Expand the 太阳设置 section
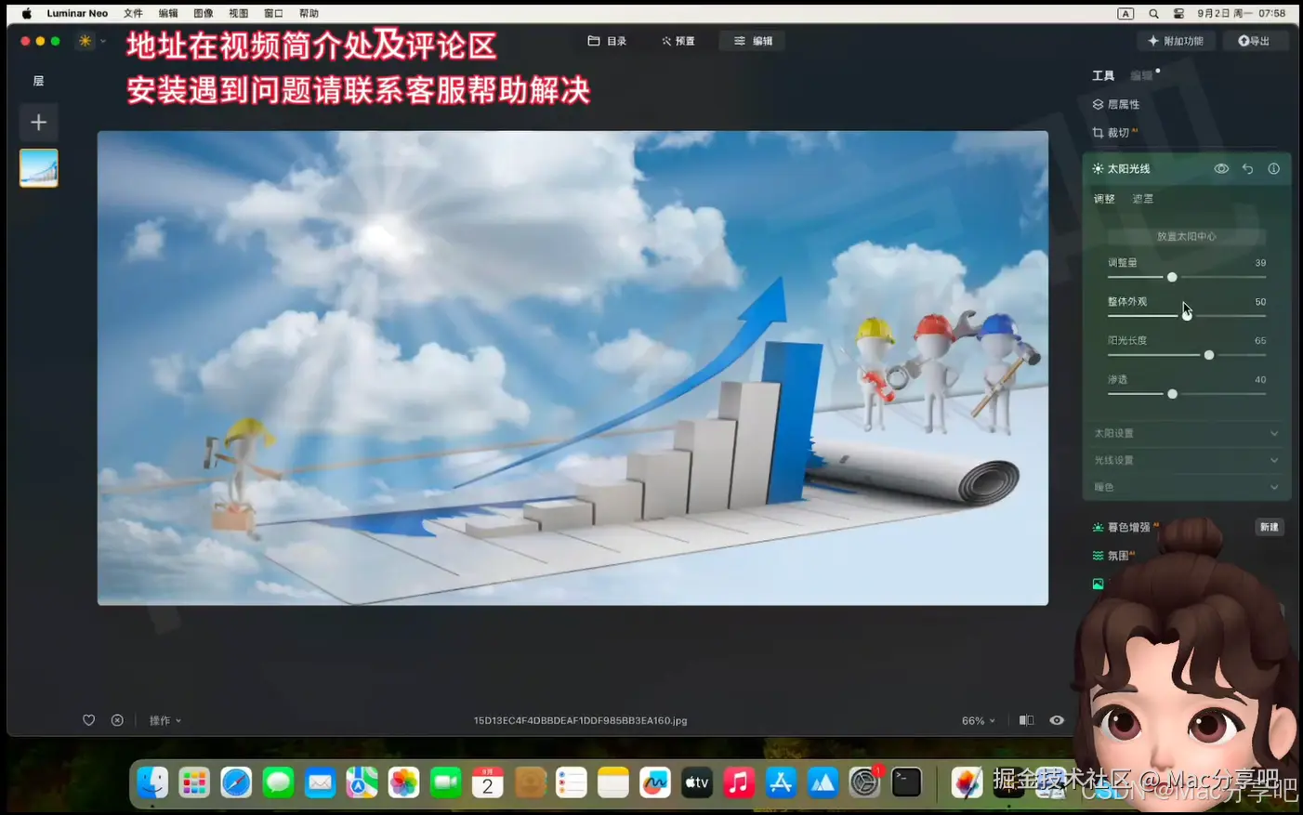The width and height of the screenshot is (1303, 815). 1185,432
